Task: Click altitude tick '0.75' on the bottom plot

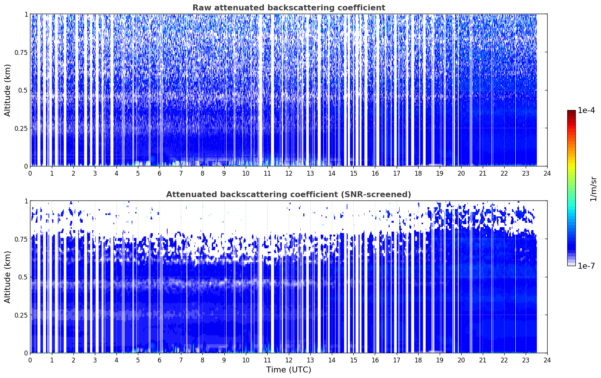Action: tap(21, 239)
